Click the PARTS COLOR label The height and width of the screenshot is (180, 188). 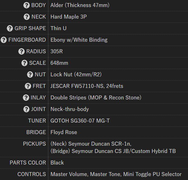(x=28, y=163)
